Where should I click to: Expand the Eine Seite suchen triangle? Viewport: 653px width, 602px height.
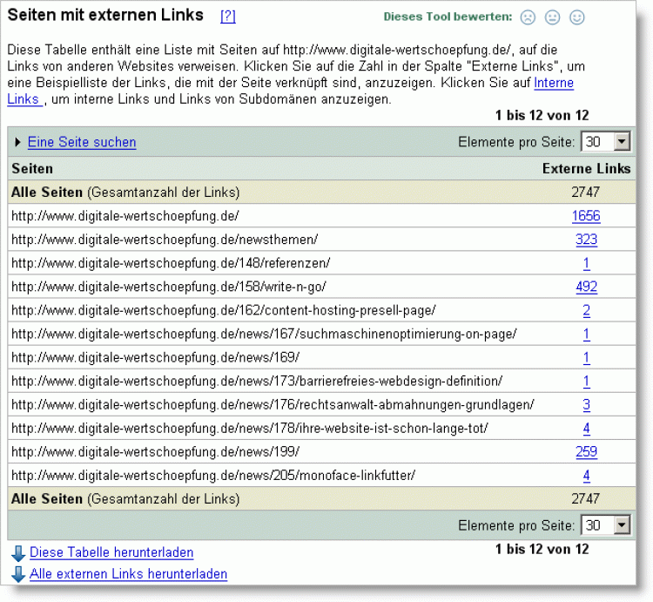coord(17,142)
